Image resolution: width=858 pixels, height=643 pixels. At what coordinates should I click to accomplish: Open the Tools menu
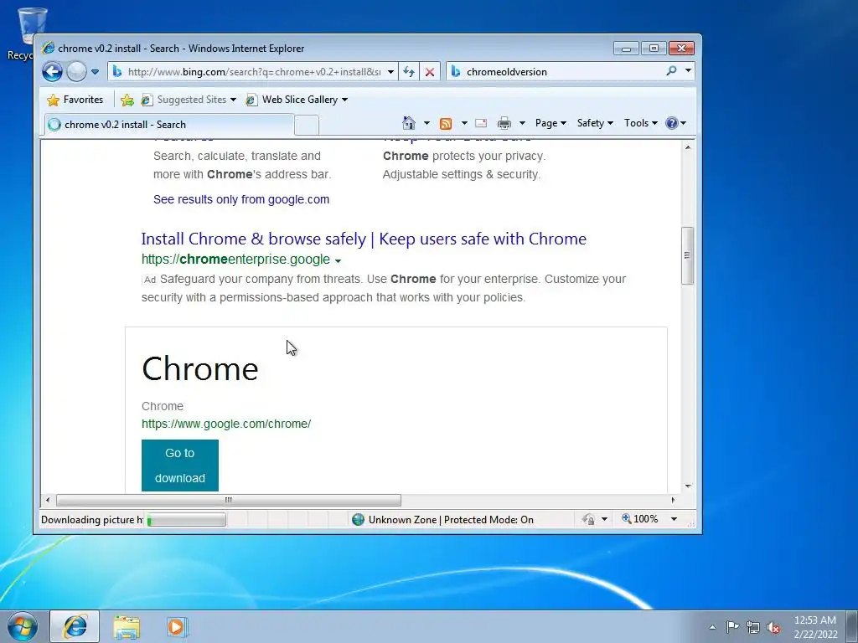[641, 123]
